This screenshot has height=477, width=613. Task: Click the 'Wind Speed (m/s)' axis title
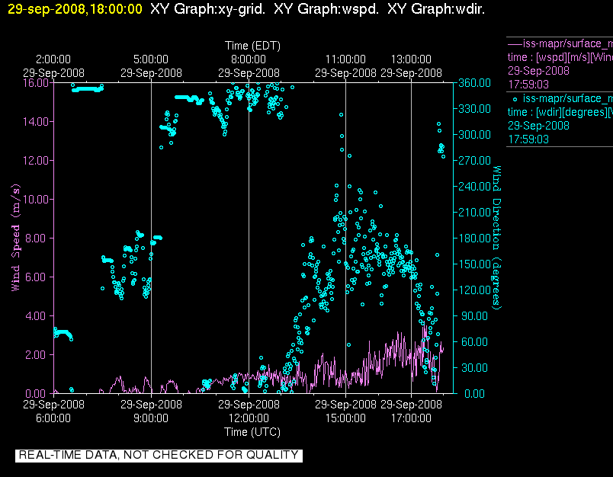[x=16, y=238]
